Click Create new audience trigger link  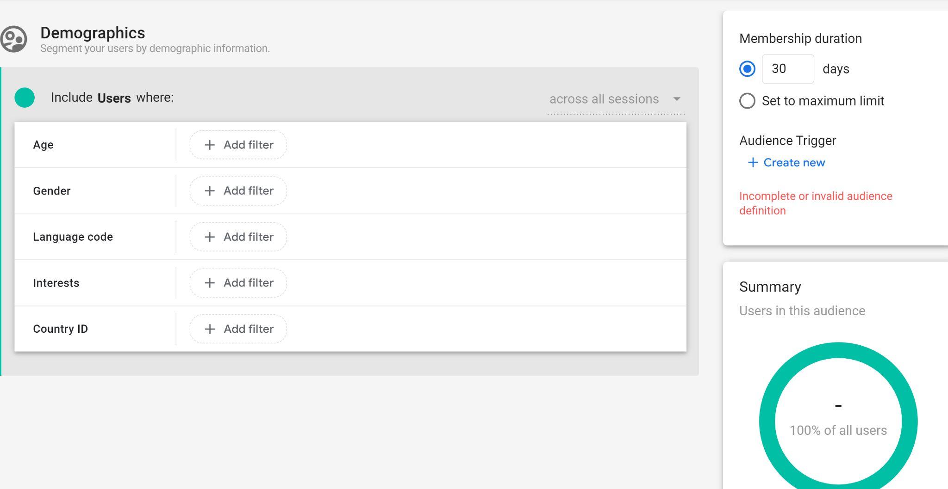[794, 163]
